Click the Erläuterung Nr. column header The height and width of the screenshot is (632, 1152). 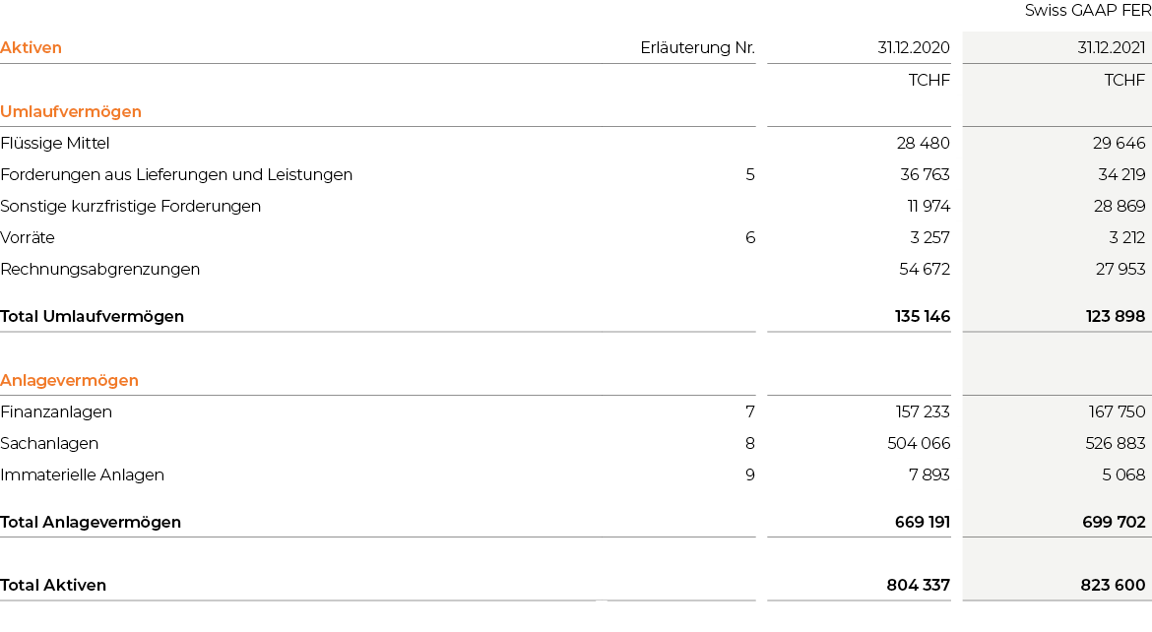point(697,48)
